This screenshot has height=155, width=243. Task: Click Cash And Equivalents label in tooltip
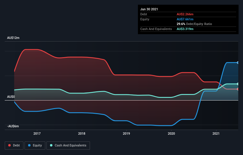point(156,29)
